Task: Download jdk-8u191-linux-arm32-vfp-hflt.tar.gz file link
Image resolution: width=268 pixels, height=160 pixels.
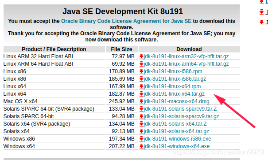Action: coord(186,56)
